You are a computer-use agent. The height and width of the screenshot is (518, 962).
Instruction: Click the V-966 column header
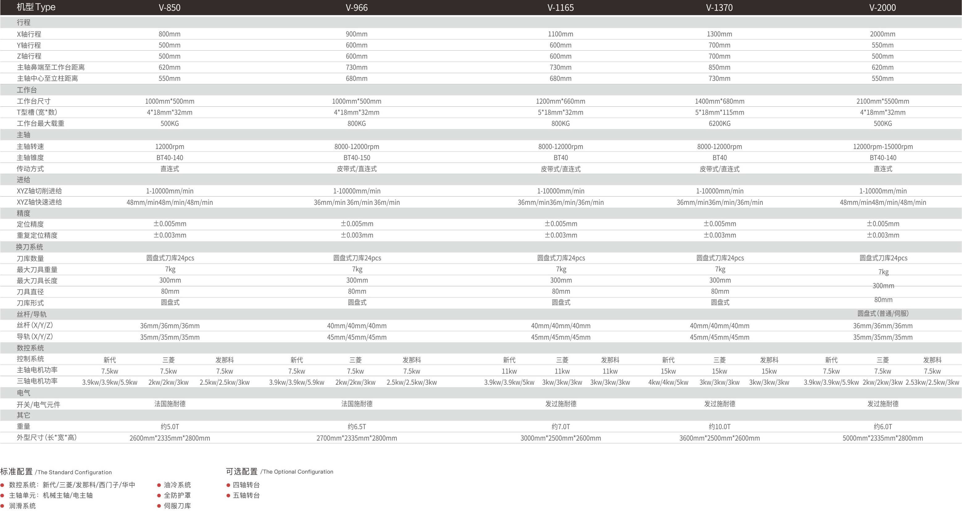(357, 7)
